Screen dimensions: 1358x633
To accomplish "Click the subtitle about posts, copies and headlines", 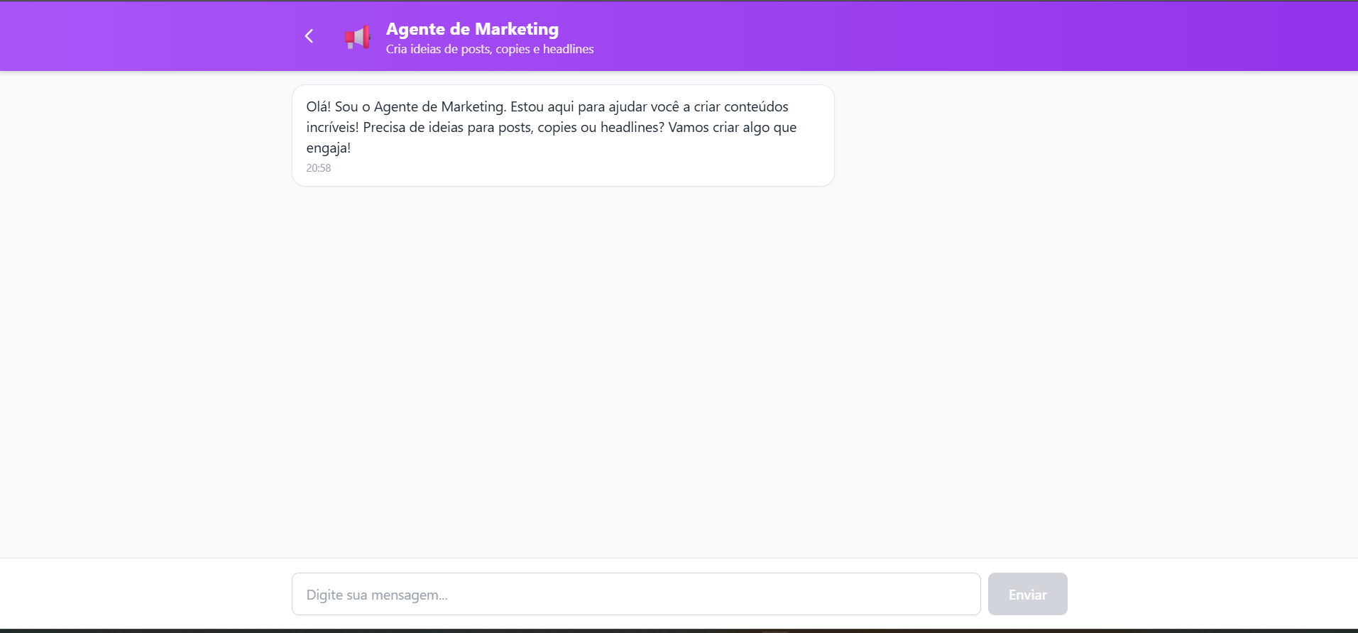I will coord(489,49).
